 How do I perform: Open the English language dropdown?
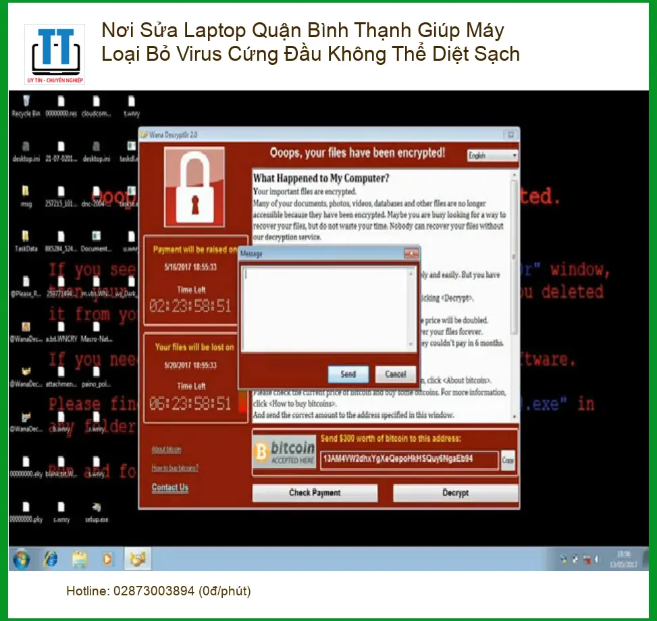(493, 155)
